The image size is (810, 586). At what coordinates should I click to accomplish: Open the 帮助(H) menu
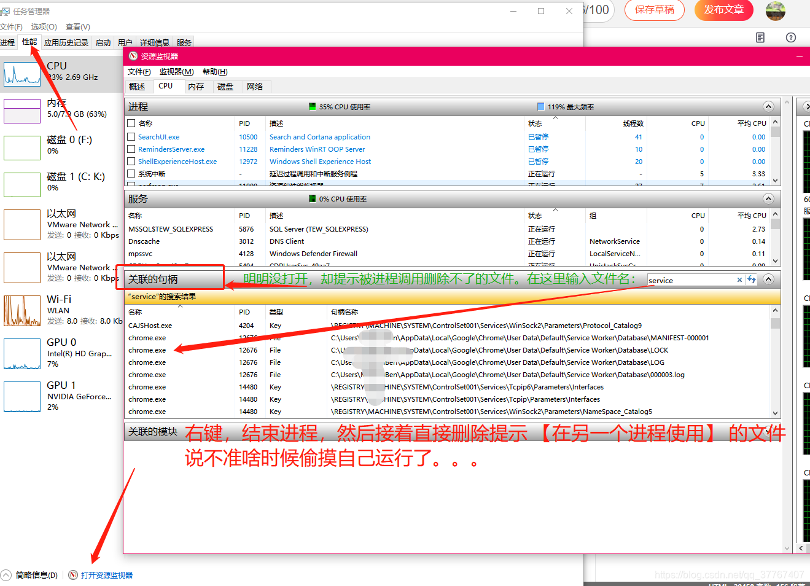215,72
